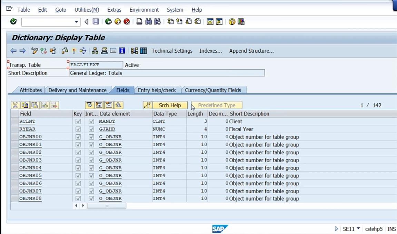Screen dimensions: 397x234
Task: Click the Print icon
Action: tap(139, 22)
